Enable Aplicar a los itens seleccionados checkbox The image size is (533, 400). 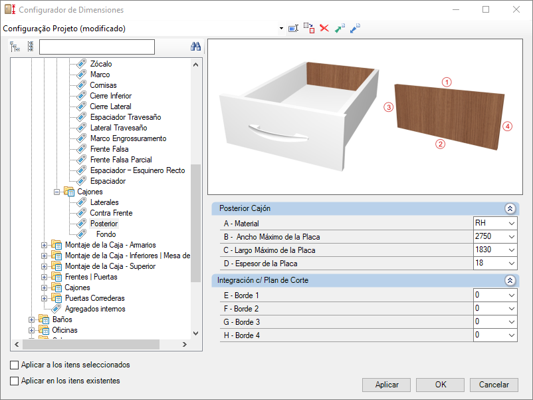(x=14, y=365)
